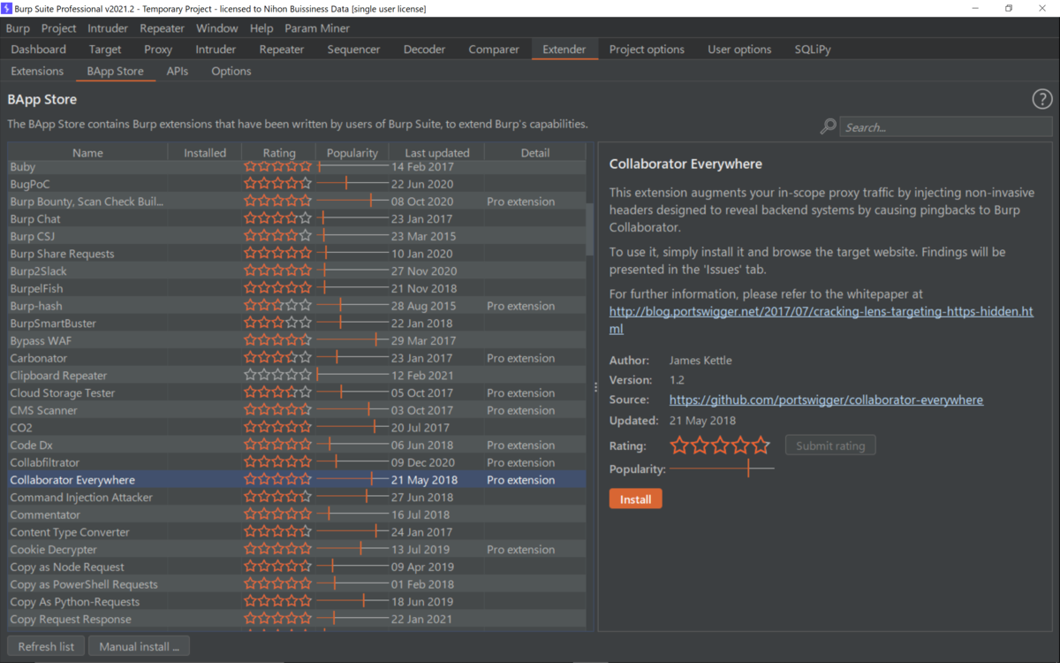This screenshot has height=663, width=1060.
Task: Switch to the Dashboard tab
Action: click(x=39, y=50)
